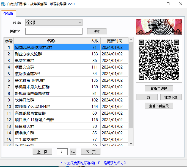
Task: Go to next page with 下一页
Action: [x=90, y=152]
